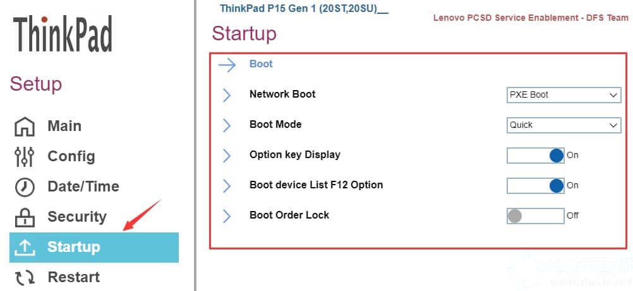633x291 pixels.
Task: Click the Config sliders icon
Action: [x=25, y=157]
